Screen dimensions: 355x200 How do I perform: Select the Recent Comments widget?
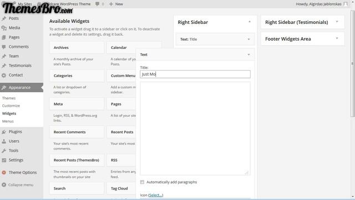click(77, 132)
